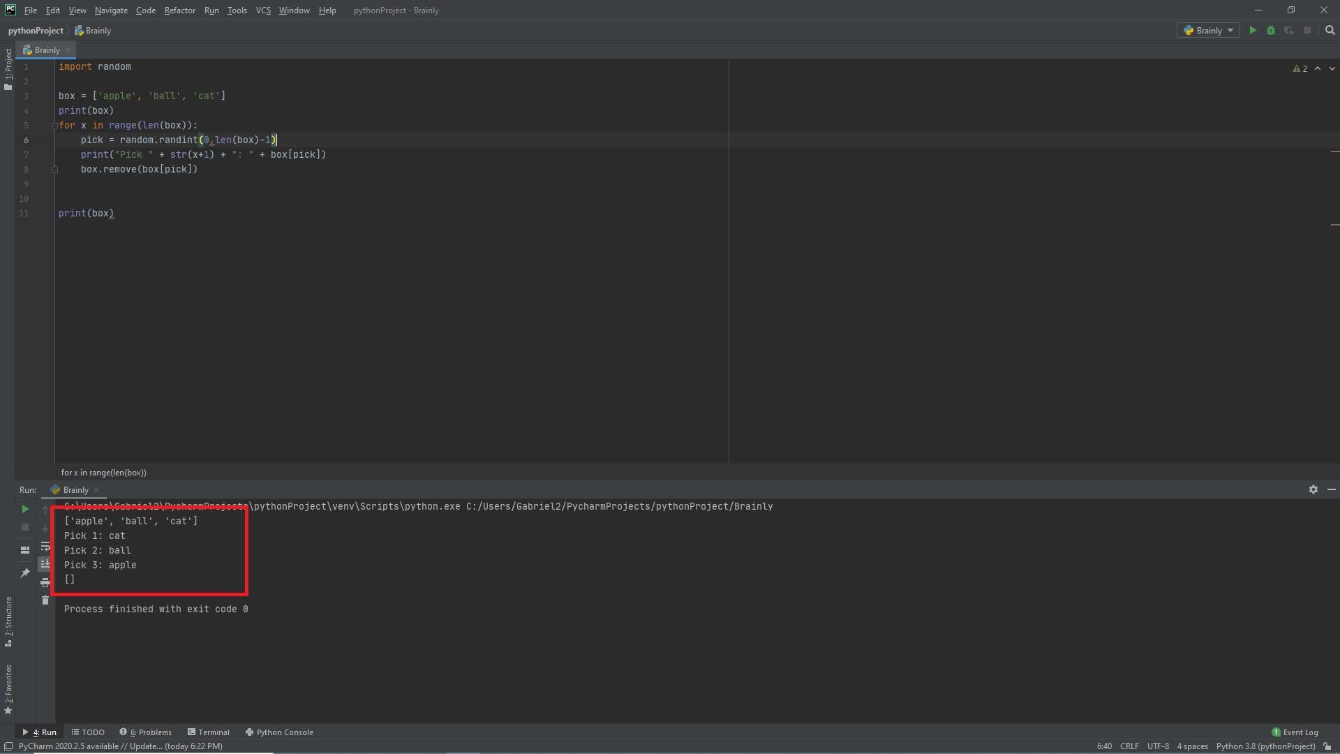Click the print icon in Run panel
1340x754 pixels.
click(45, 582)
